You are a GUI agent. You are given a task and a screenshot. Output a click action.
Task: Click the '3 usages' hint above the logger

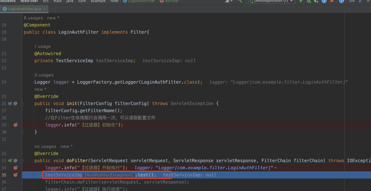(x=44, y=75)
